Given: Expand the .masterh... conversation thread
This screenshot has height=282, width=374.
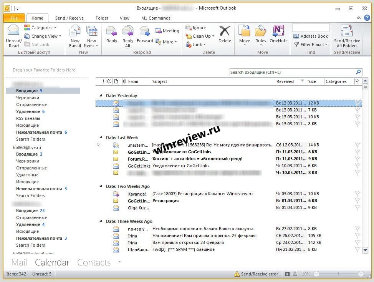Looking at the screenshot, I should 98,144.
